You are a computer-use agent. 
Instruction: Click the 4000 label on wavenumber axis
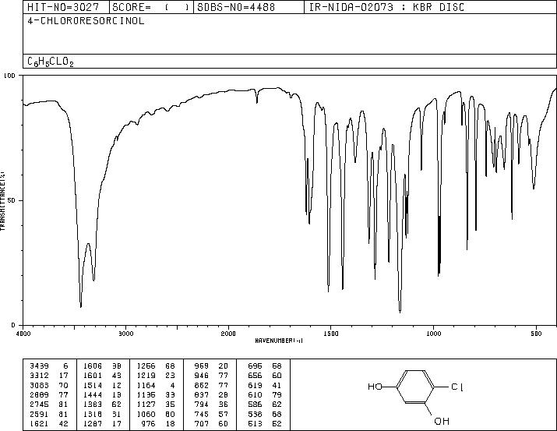point(23,334)
